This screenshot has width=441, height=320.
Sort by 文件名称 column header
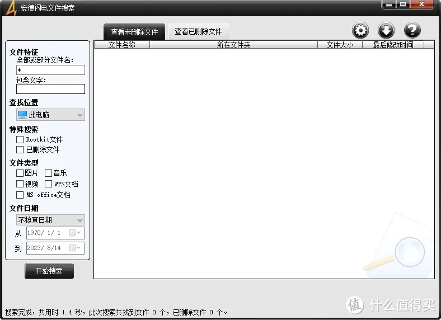[x=122, y=45]
